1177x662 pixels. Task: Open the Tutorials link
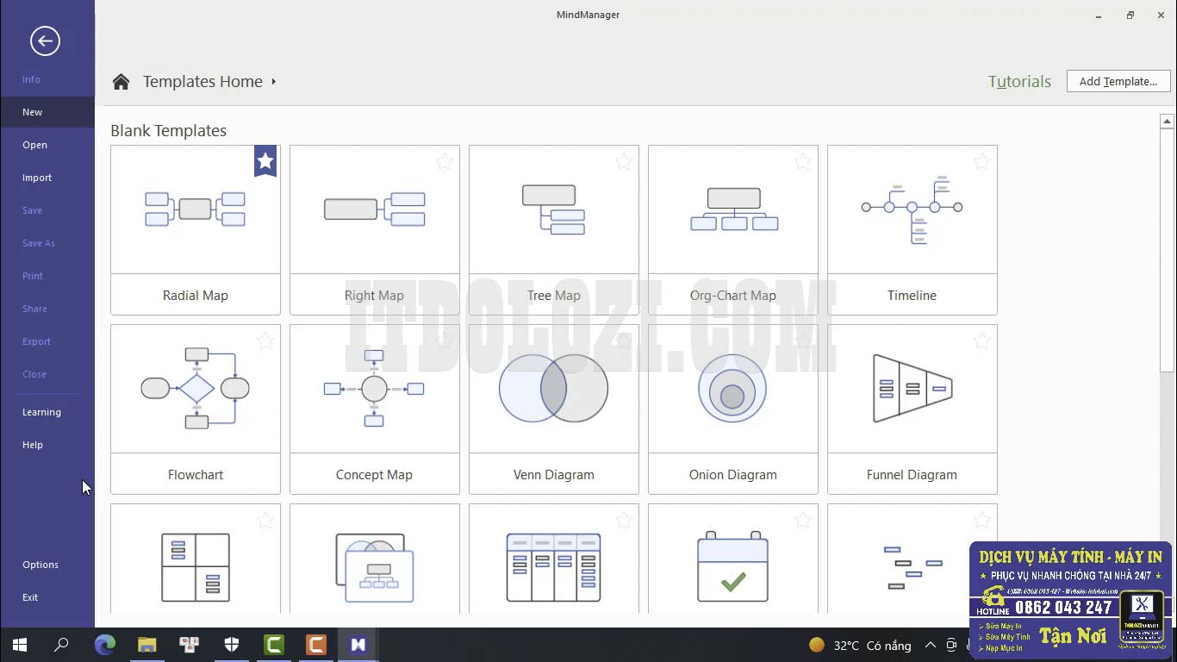click(1019, 80)
